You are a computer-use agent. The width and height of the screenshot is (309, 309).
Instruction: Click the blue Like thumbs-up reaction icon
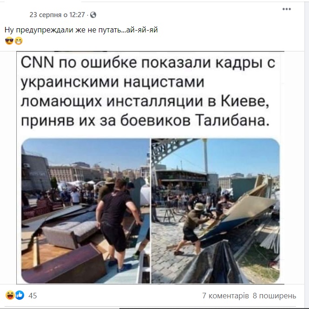point(20,295)
